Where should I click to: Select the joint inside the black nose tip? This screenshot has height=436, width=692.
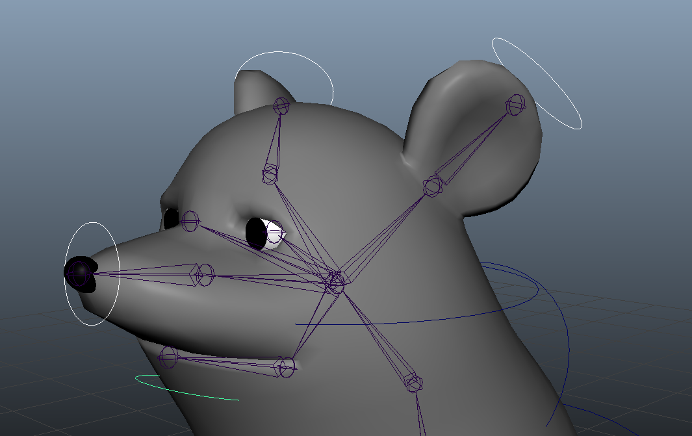79,274
